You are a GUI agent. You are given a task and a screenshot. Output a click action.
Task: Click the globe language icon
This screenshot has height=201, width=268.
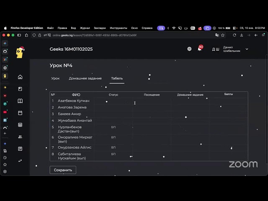tap(189, 49)
